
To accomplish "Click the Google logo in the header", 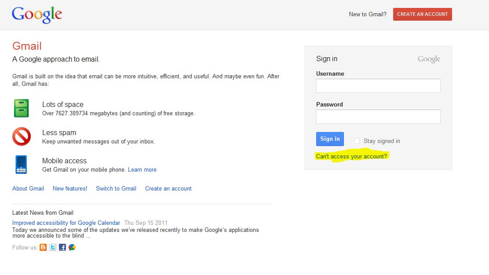I will tap(37, 15).
